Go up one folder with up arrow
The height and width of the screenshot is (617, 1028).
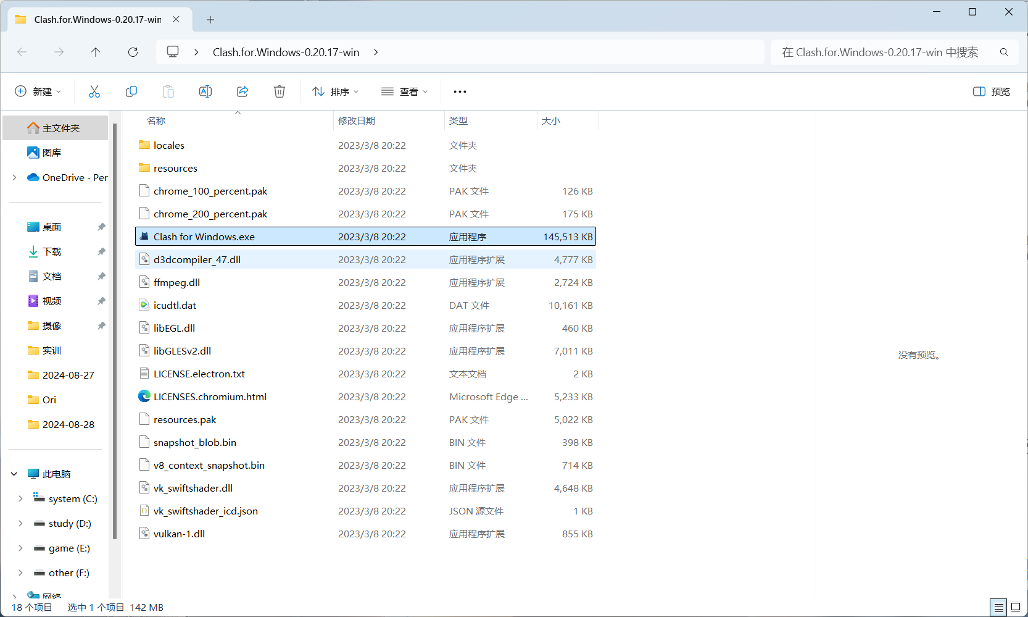[96, 52]
